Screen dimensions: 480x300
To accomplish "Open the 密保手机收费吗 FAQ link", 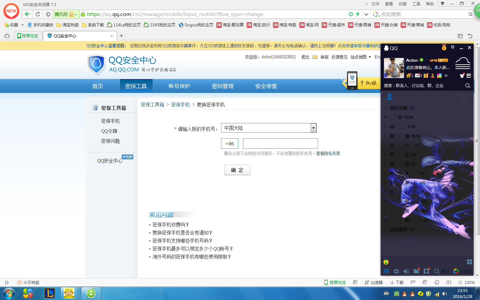I will click(x=171, y=225).
